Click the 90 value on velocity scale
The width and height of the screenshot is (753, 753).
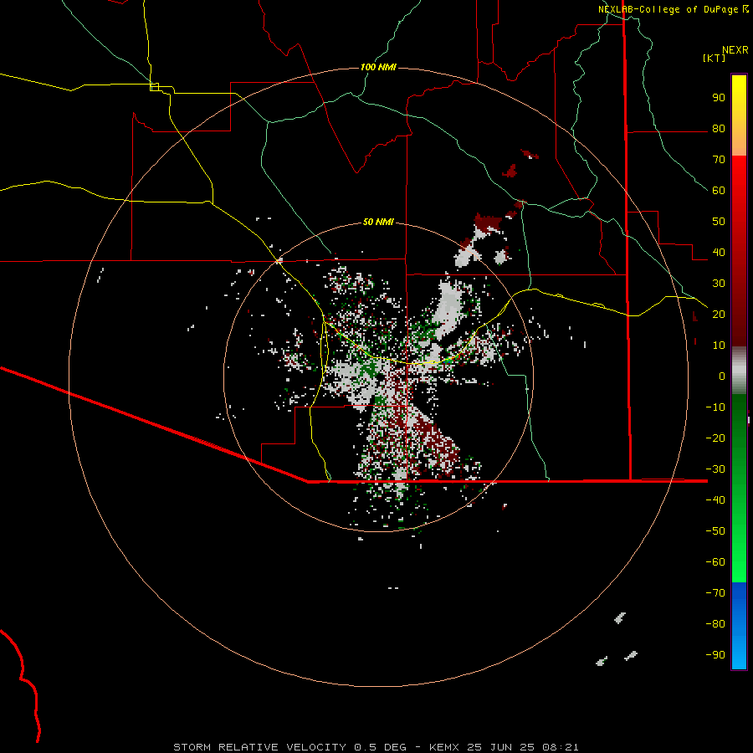click(x=719, y=98)
